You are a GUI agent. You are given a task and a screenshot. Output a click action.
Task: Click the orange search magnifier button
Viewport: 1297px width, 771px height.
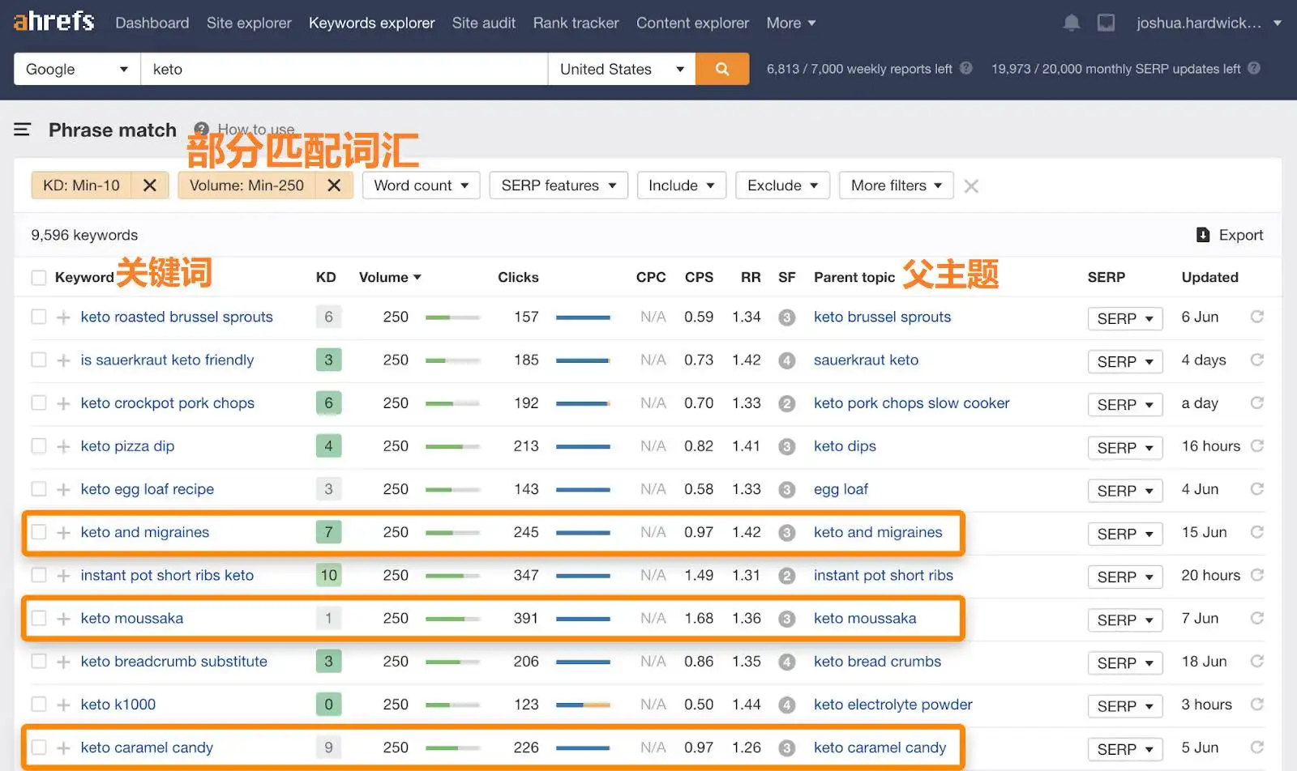coord(721,68)
